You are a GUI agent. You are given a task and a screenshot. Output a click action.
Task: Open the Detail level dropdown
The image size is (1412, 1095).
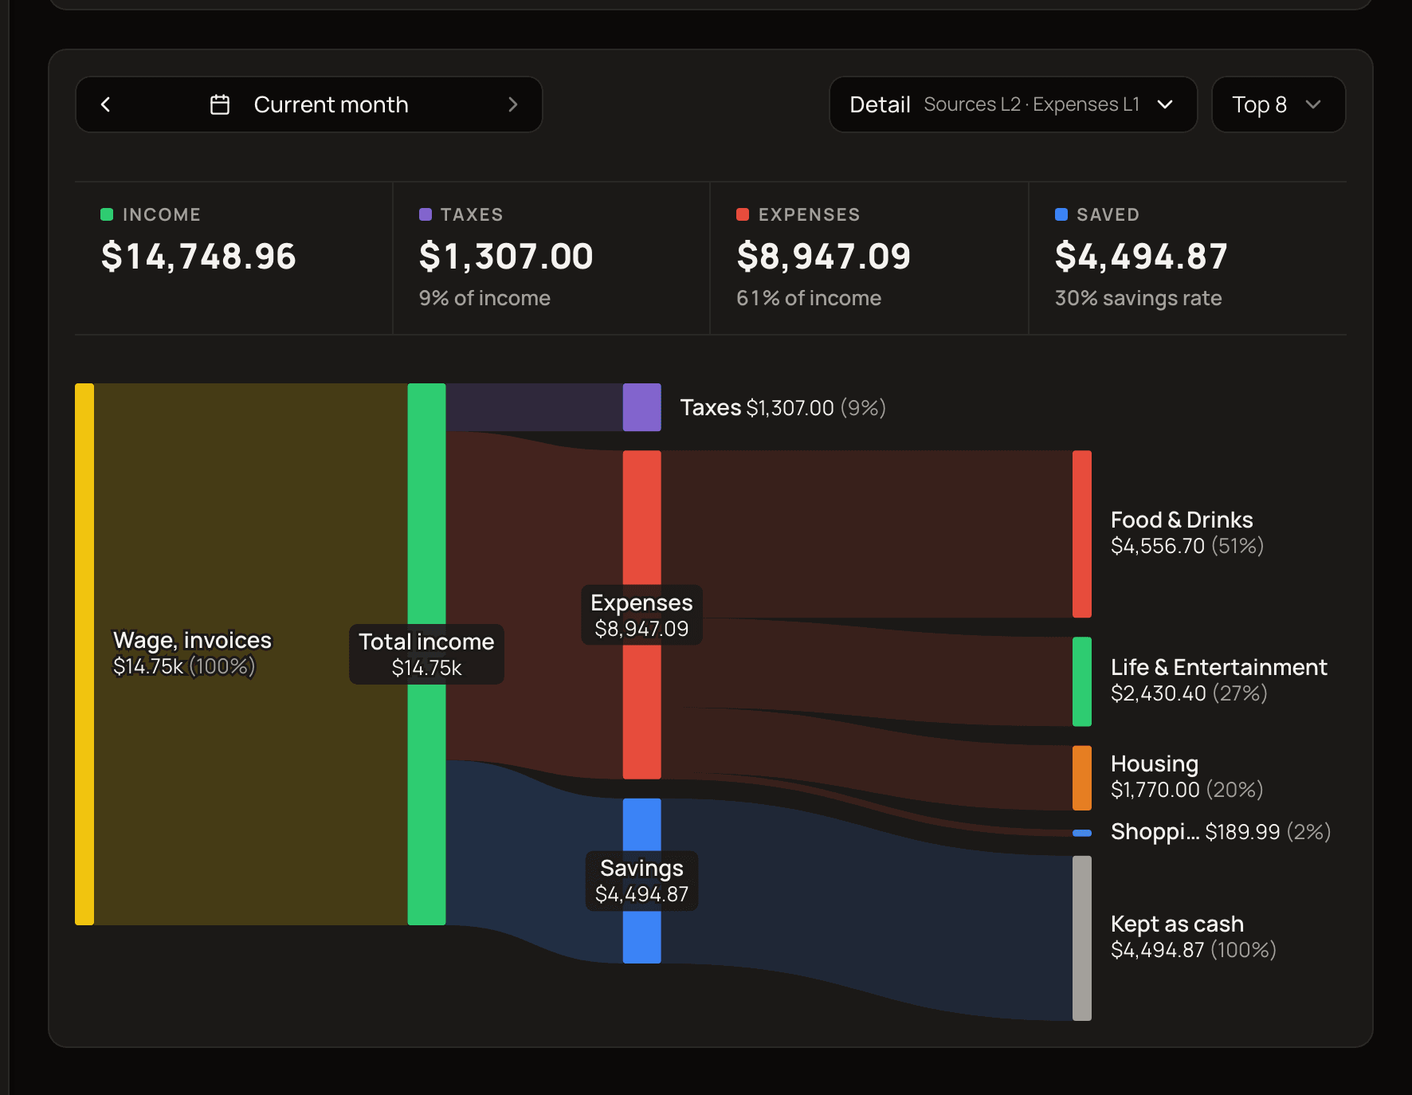[x=1013, y=104]
